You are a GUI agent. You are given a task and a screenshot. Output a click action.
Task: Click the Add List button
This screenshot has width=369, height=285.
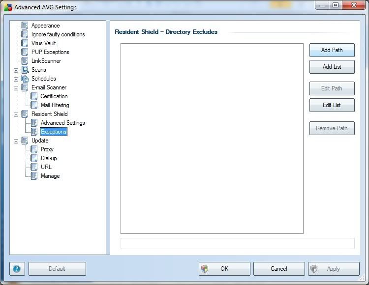pos(332,67)
